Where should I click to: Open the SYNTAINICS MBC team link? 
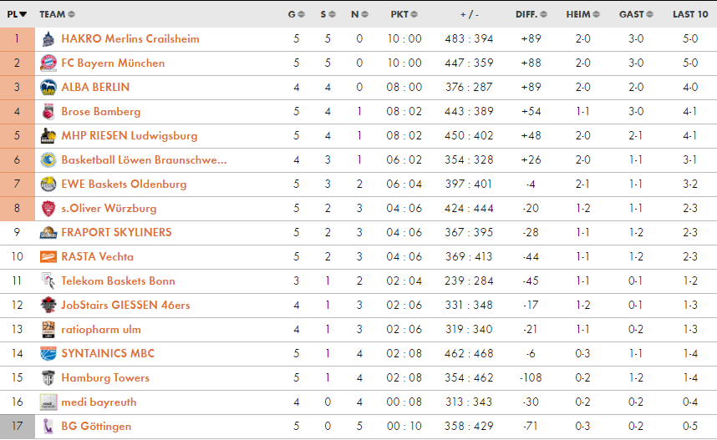pyautogui.click(x=108, y=353)
